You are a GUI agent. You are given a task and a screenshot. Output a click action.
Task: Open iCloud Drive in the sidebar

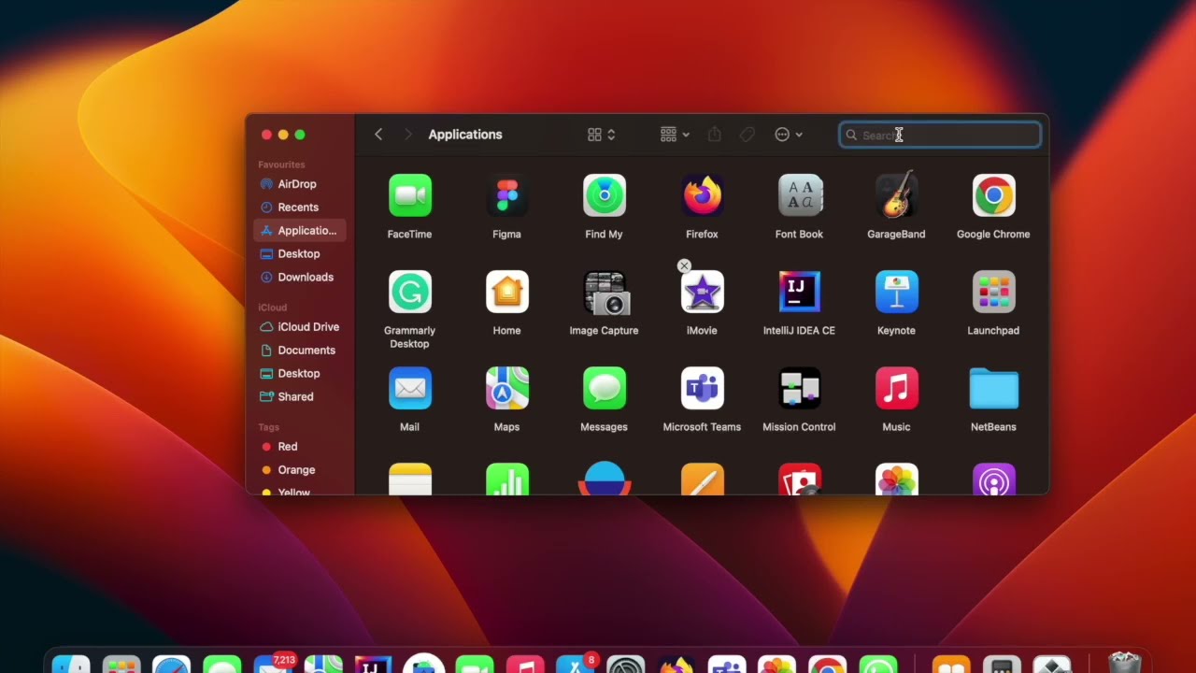(x=299, y=327)
